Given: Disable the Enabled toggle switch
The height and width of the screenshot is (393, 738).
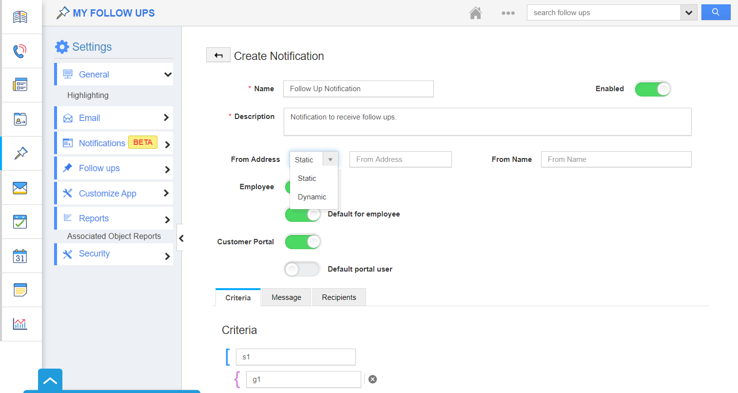Looking at the screenshot, I should [652, 89].
